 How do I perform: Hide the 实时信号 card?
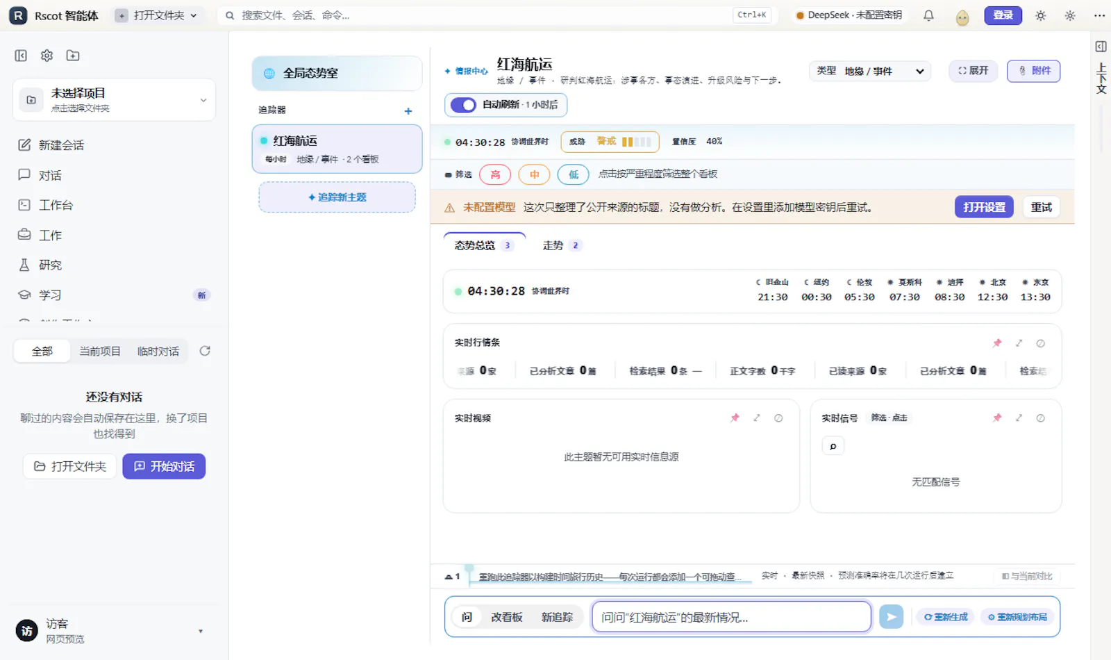point(1040,418)
